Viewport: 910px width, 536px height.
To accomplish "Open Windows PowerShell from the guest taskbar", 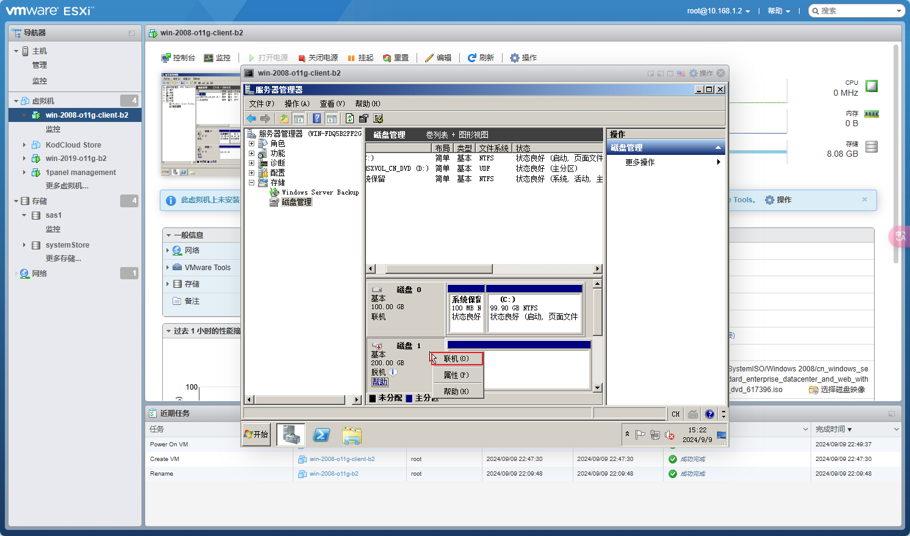I will coord(321,435).
